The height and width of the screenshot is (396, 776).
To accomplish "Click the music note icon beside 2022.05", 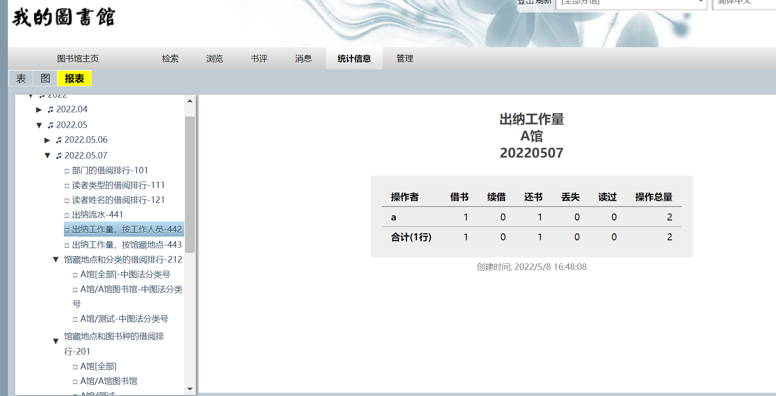I will [x=50, y=125].
